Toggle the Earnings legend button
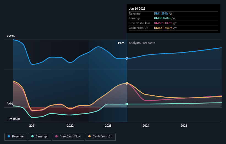This screenshot has height=144, width=226. click(39, 137)
